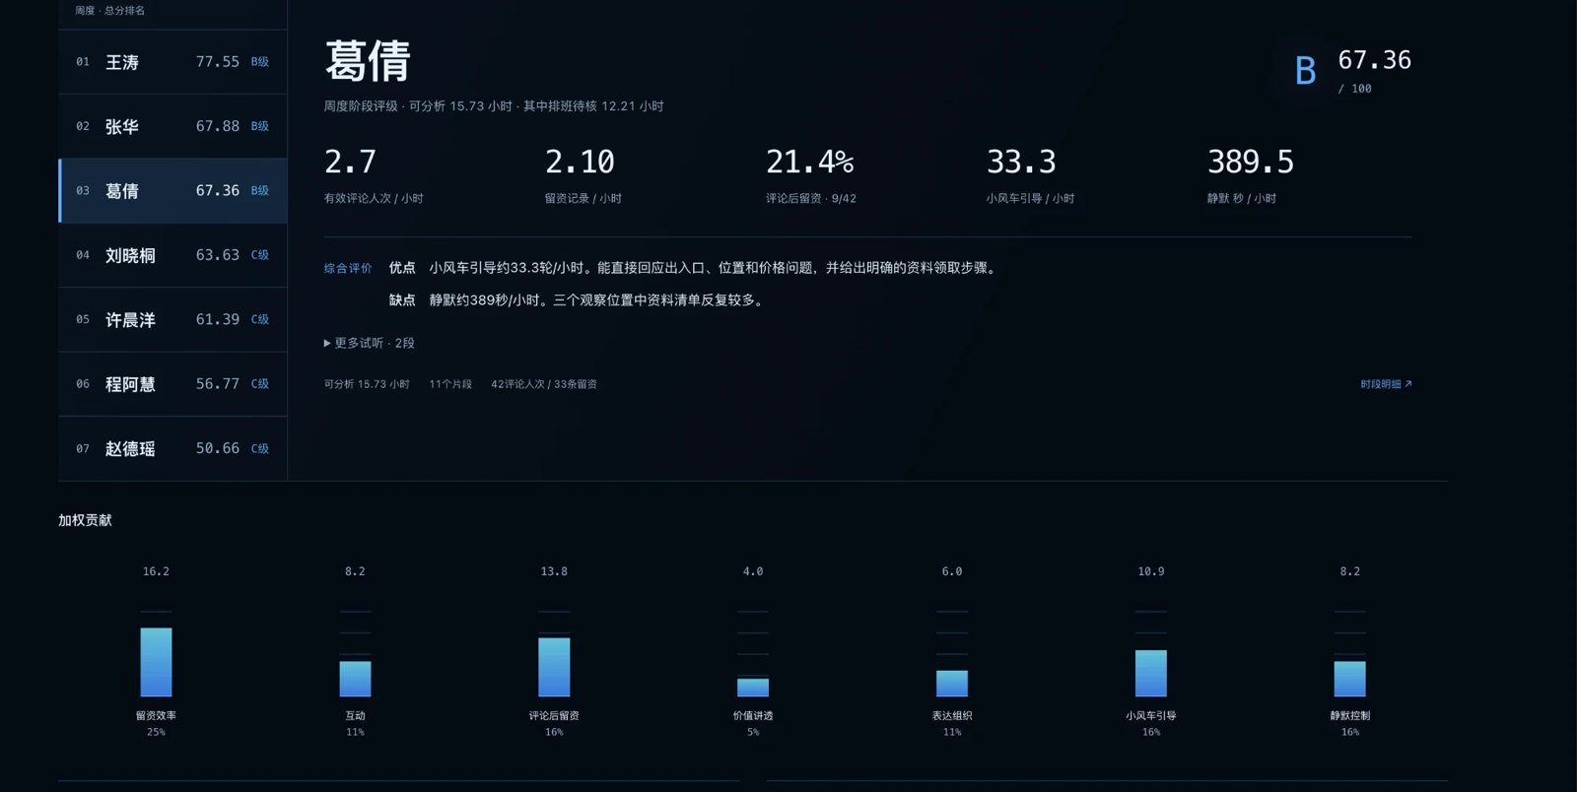Click the 评论后留资 contribution bar
Screen dimensions: 1577x792
click(554, 667)
